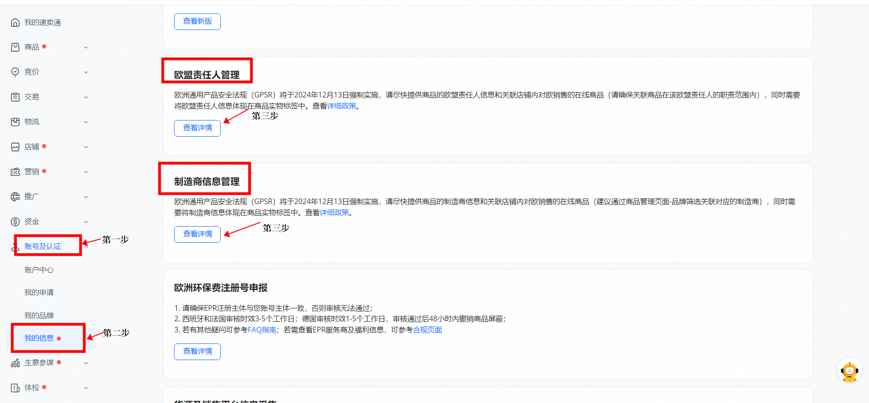Expand the 体检 menu chevron
The image size is (869, 403).
coord(86,388)
